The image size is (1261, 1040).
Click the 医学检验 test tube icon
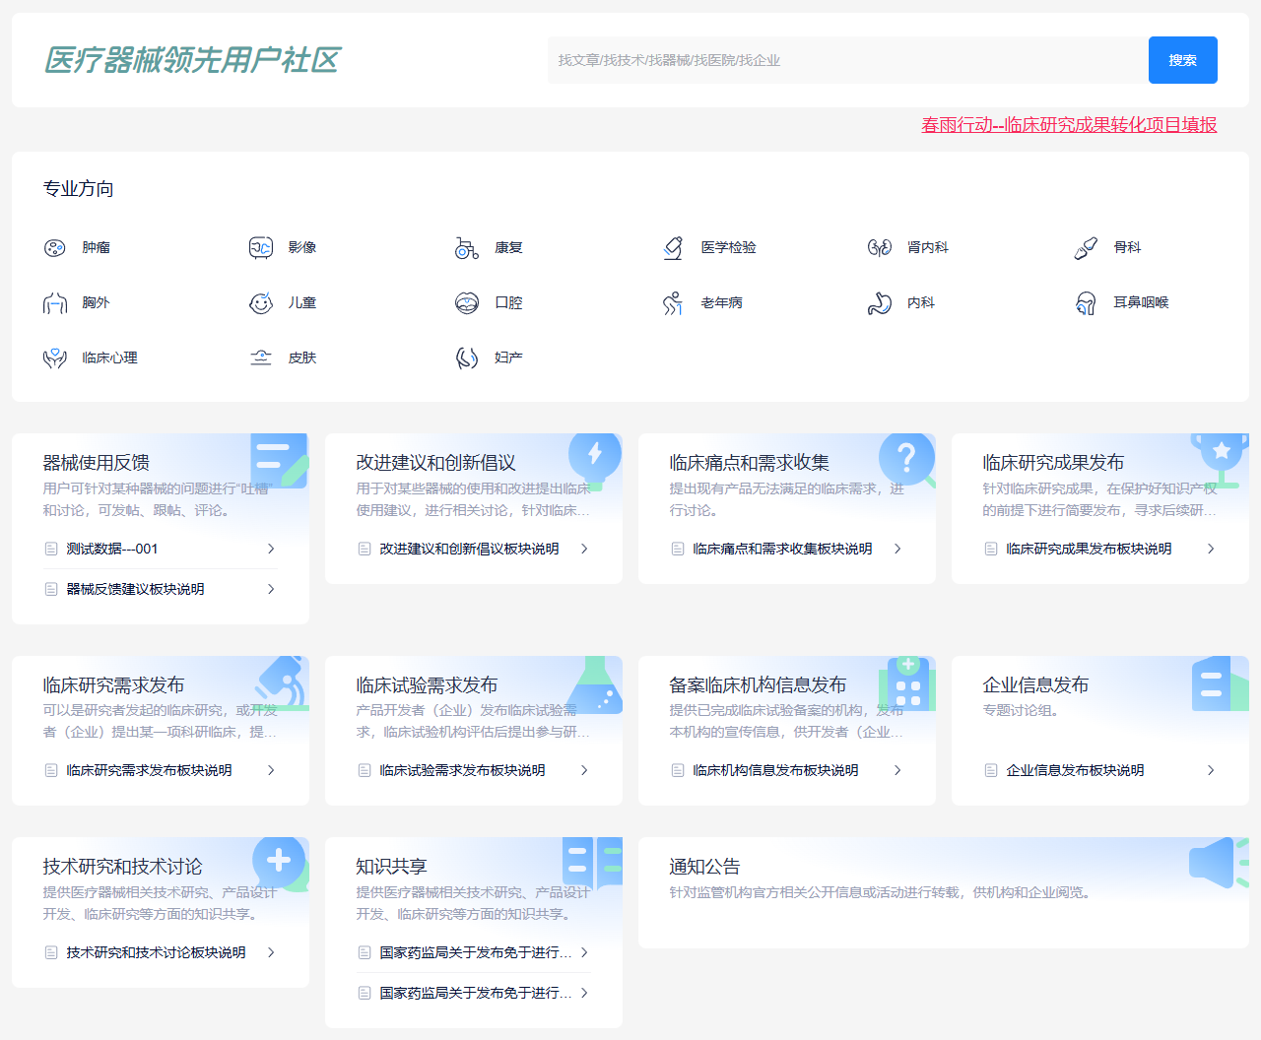673,248
